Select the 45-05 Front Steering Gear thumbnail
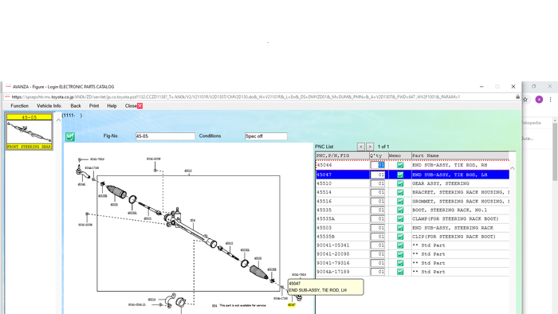 click(x=29, y=131)
